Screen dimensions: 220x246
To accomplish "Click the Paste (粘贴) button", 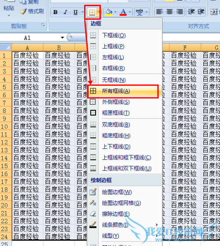I will [x=9, y=8].
